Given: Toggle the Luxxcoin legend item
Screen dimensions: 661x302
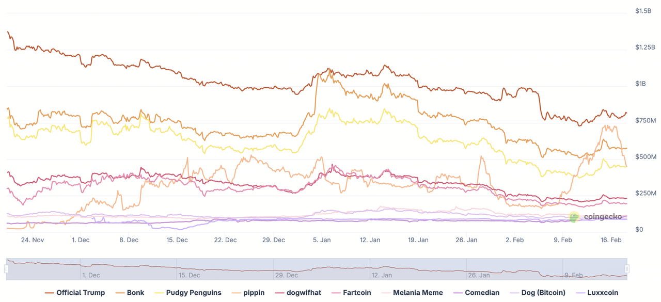Looking at the screenshot, I should pos(603,293).
